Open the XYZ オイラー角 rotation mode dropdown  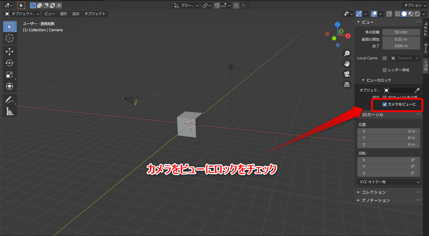389,182
